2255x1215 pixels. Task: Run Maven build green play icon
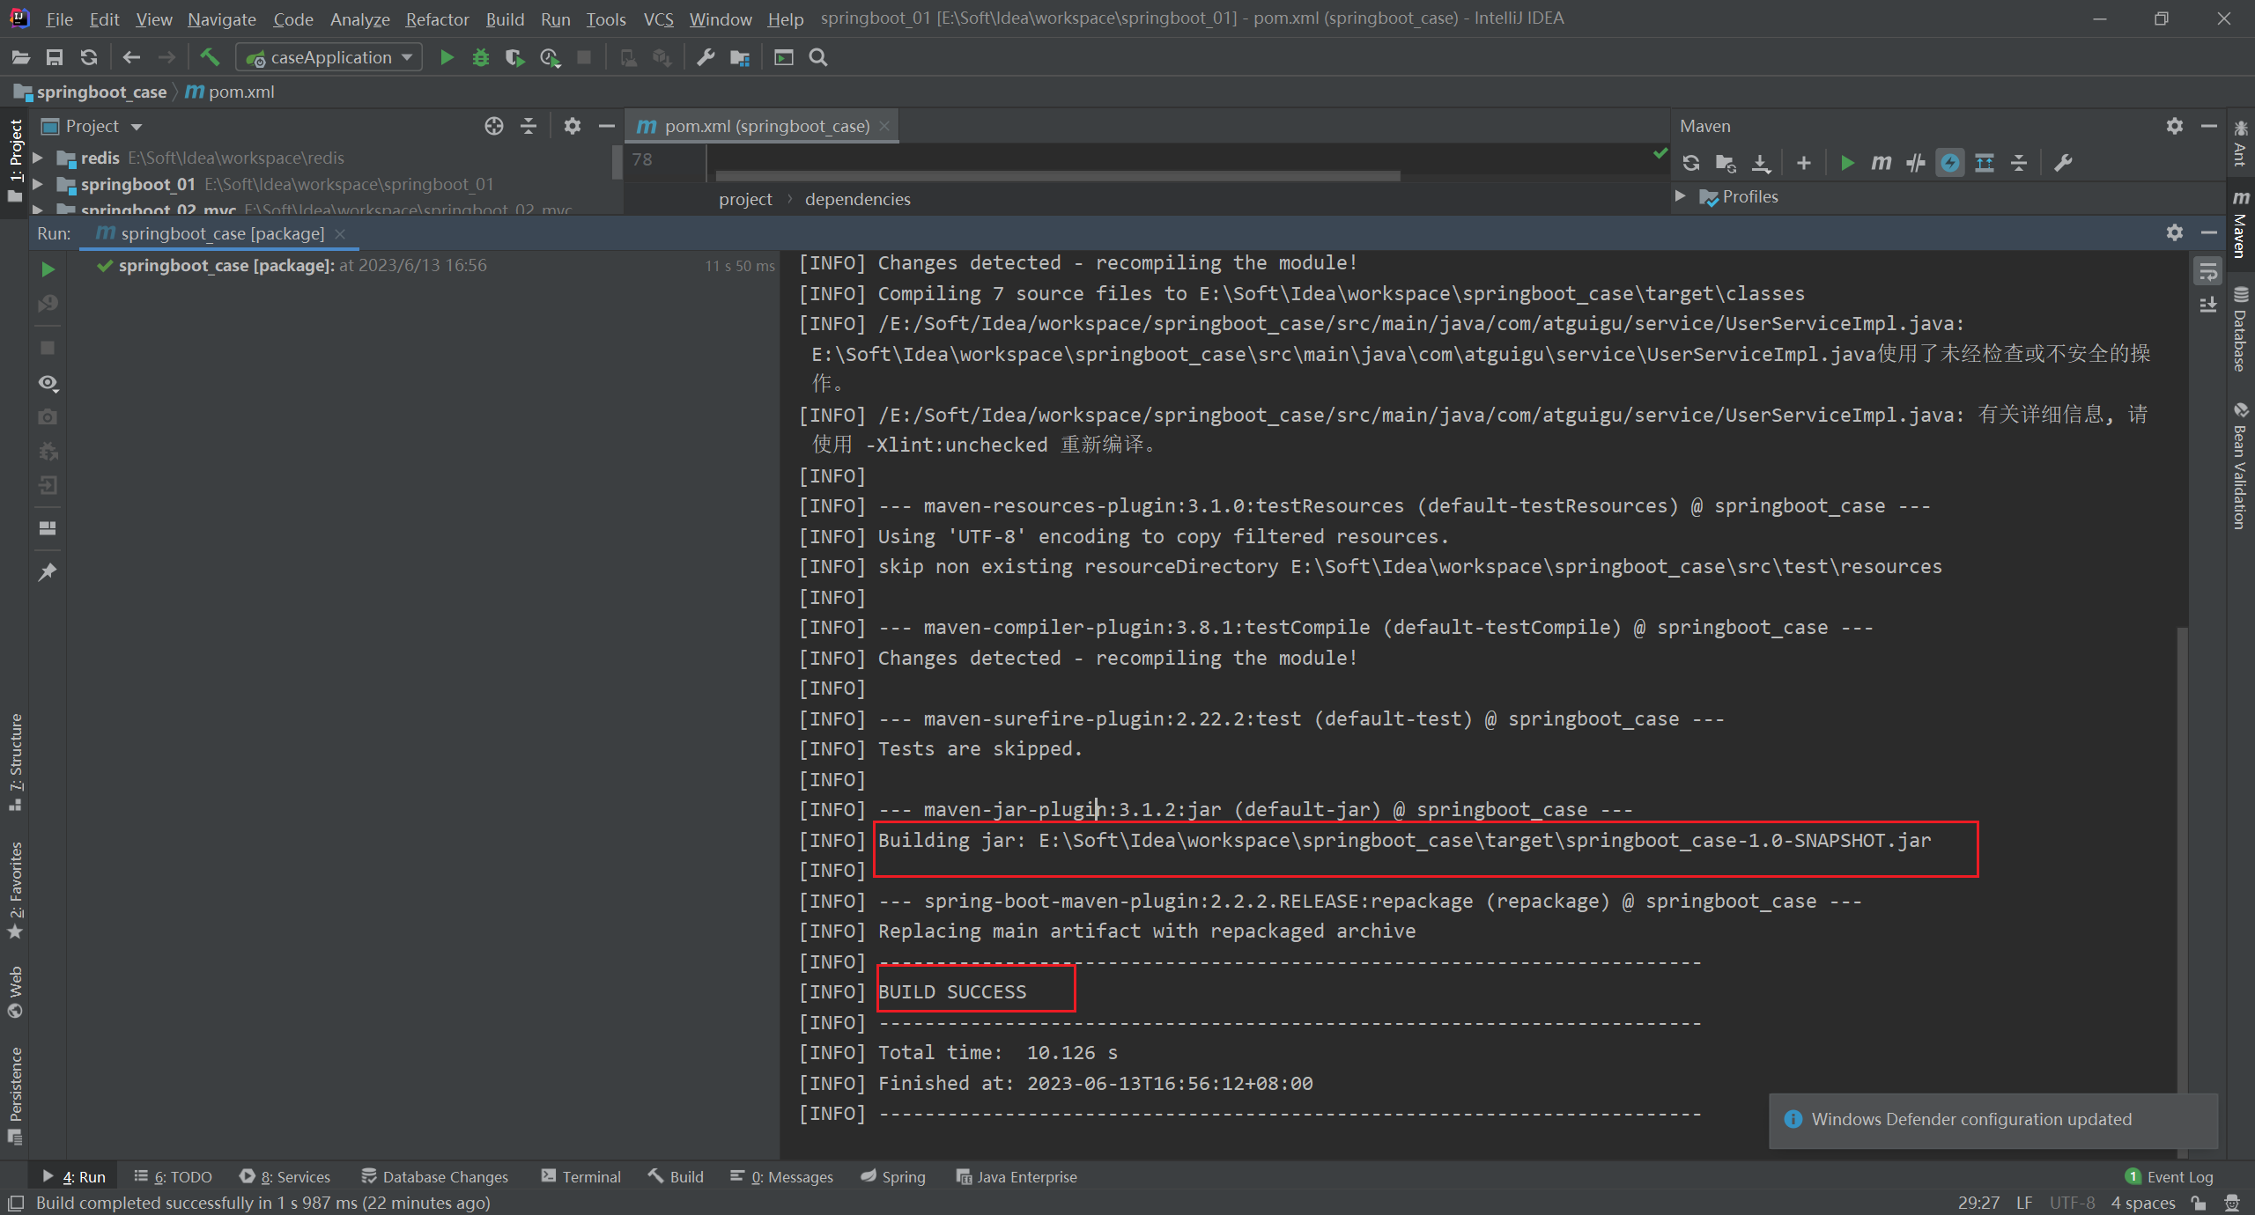click(1847, 163)
